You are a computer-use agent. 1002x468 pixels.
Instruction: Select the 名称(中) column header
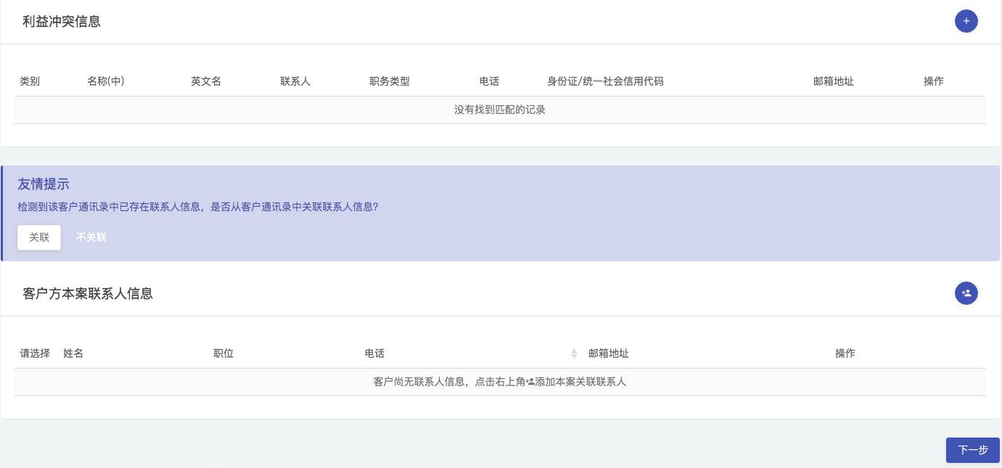105,81
